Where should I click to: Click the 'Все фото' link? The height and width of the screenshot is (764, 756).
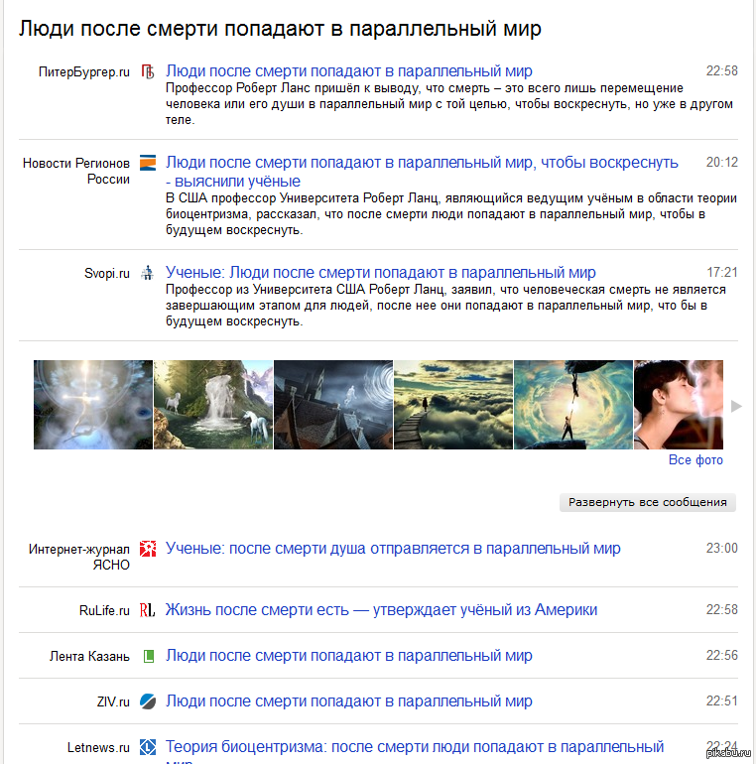click(695, 460)
